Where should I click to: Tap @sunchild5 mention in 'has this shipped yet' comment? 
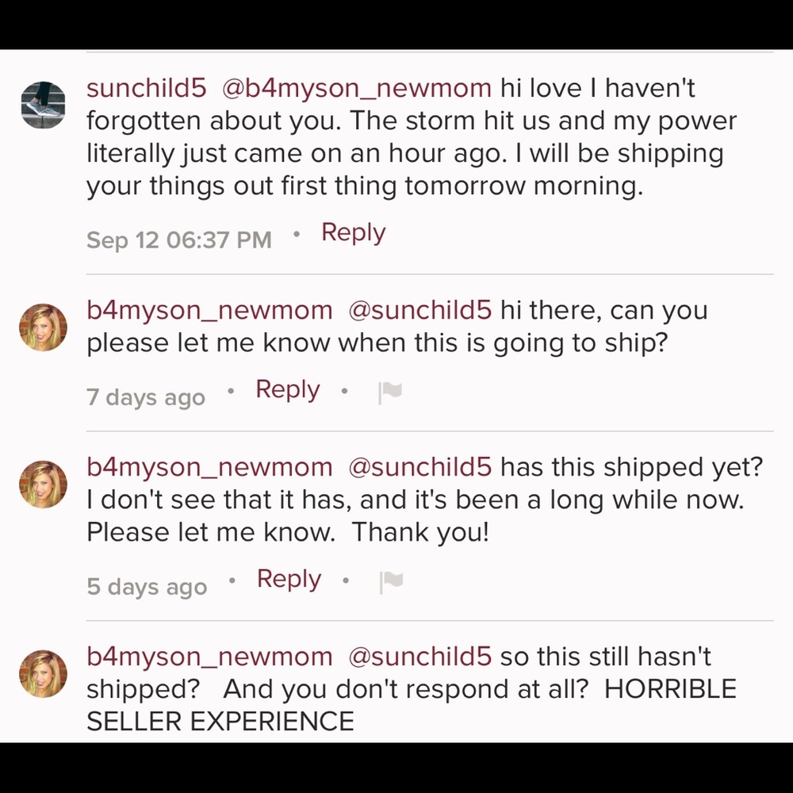coord(420,468)
